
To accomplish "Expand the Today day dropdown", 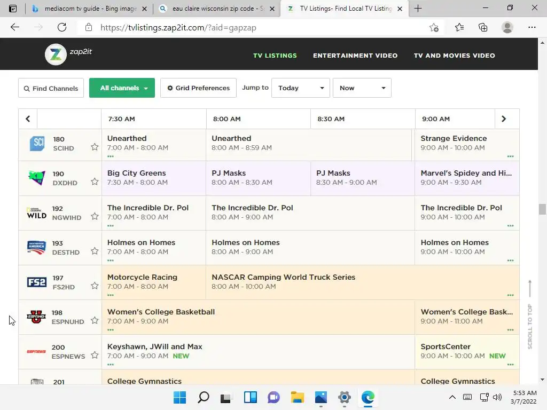I will [x=300, y=88].
